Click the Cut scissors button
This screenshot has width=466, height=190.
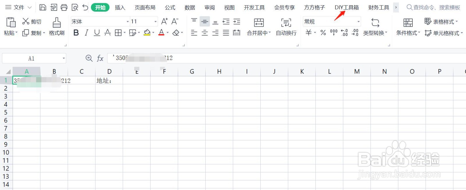32,21
